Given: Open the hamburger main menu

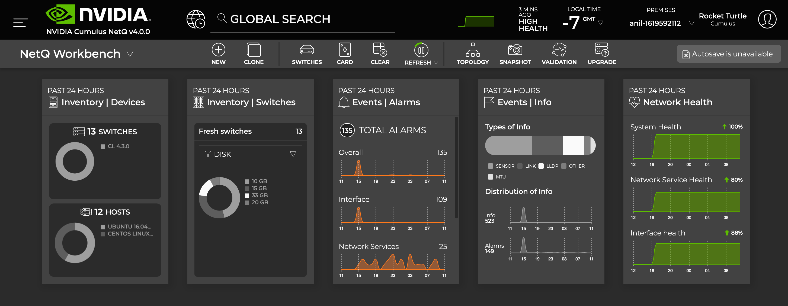Looking at the screenshot, I should [21, 23].
